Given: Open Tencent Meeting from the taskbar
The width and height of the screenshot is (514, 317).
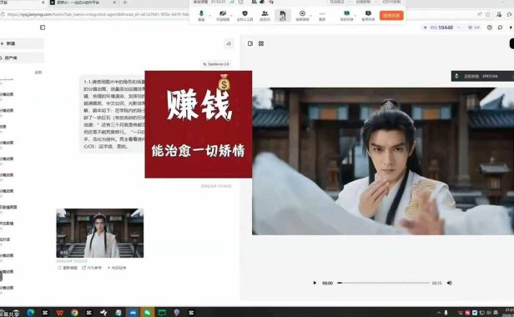Looking at the screenshot, I should (x=133, y=312).
